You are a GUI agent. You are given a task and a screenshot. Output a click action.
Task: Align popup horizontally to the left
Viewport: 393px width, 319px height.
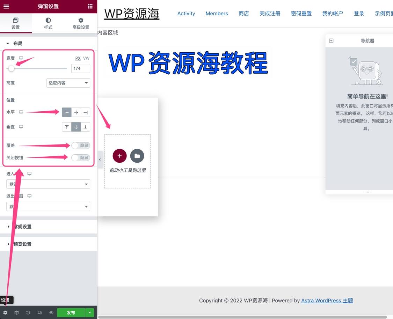click(x=67, y=112)
